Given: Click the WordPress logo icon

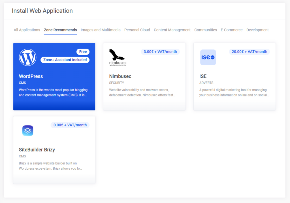Looking at the screenshot, I should (x=27, y=57).
